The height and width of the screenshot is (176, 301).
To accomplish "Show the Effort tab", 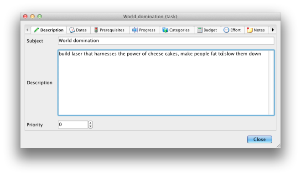I will [233, 30].
